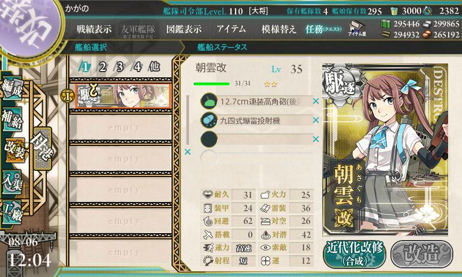Remove all equipment using left X mark
The height and width of the screenshot is (277, 462).
[187, 152]
